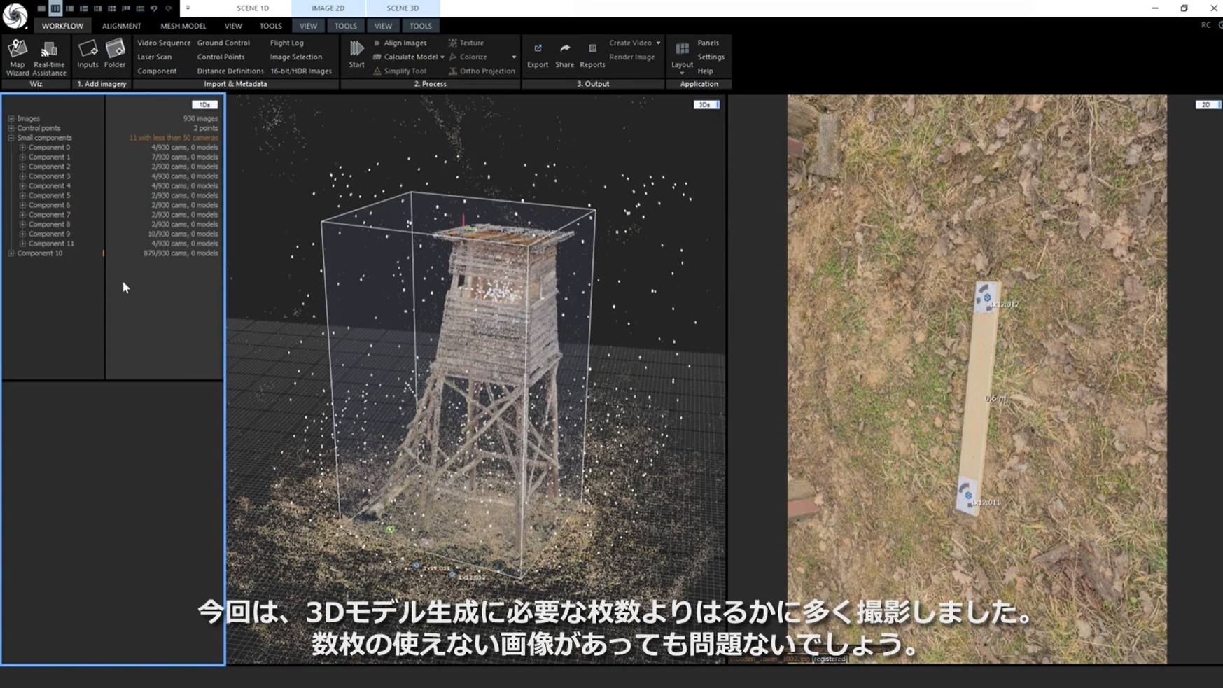Image resolution: width=1223 pixels, height=688 pixels.
Task: Select the IMAGE 2D context tab
Action: click(x=328, y=8)
